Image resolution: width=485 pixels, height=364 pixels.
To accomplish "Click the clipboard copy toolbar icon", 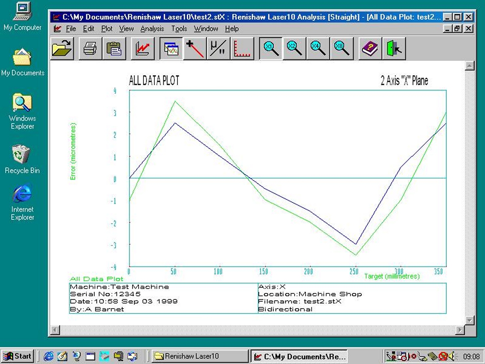I will (x=114, y=48).
